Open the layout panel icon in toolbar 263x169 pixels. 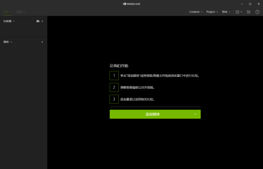(x=238, y=12)
